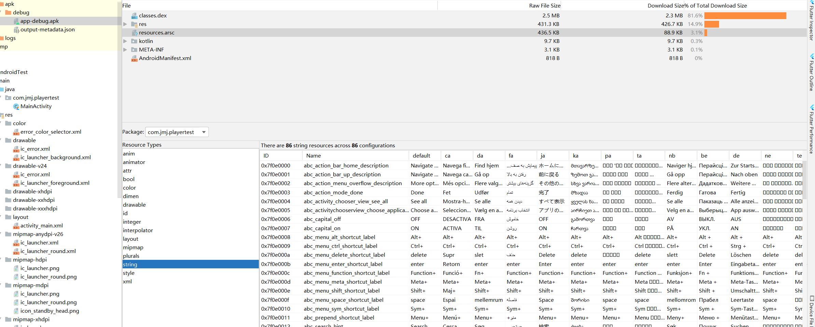Click the classes.dex download size bar
The width and height of the screenshot is (815, 327).
pos(745,16)
